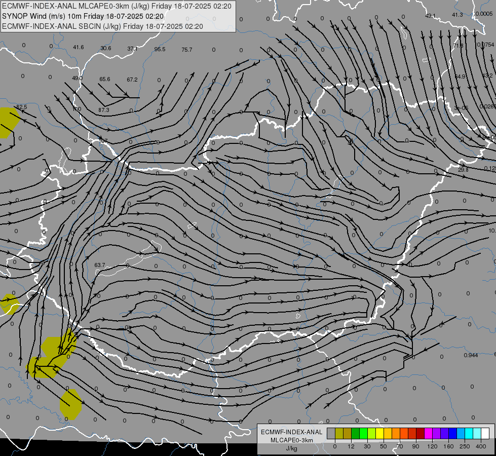Pick the sky blue legend swatch before 250

click(x=461, y=433)
